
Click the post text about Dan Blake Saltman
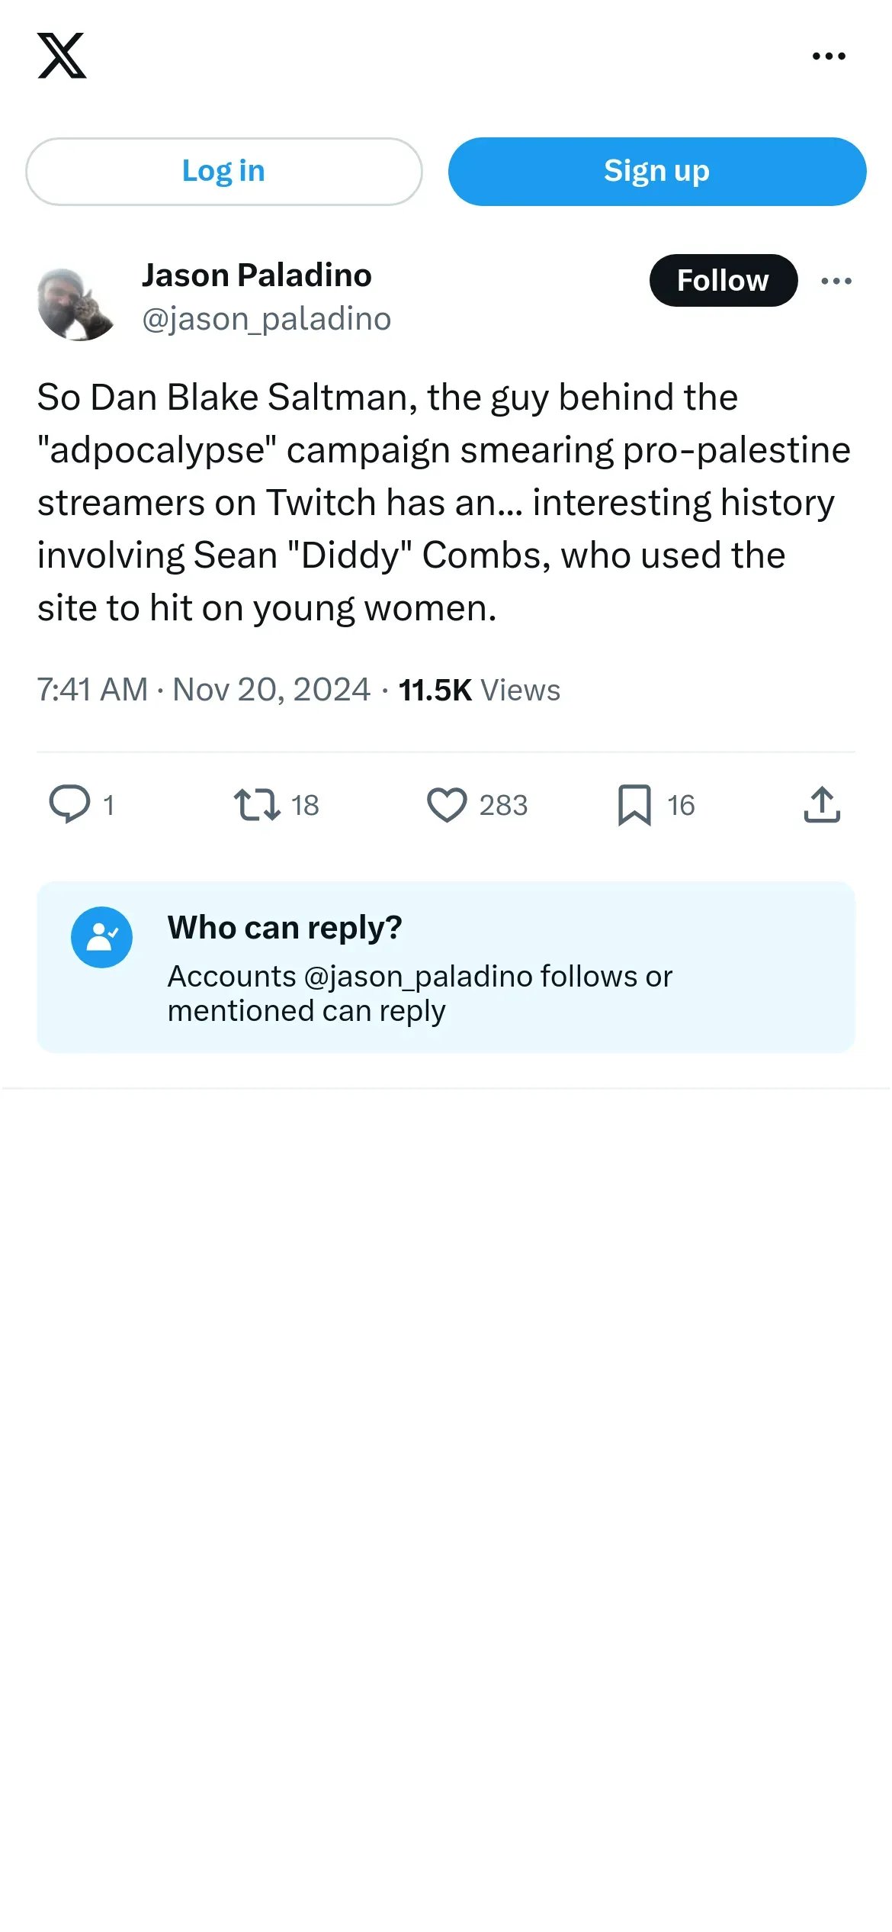tap(442, 502)
